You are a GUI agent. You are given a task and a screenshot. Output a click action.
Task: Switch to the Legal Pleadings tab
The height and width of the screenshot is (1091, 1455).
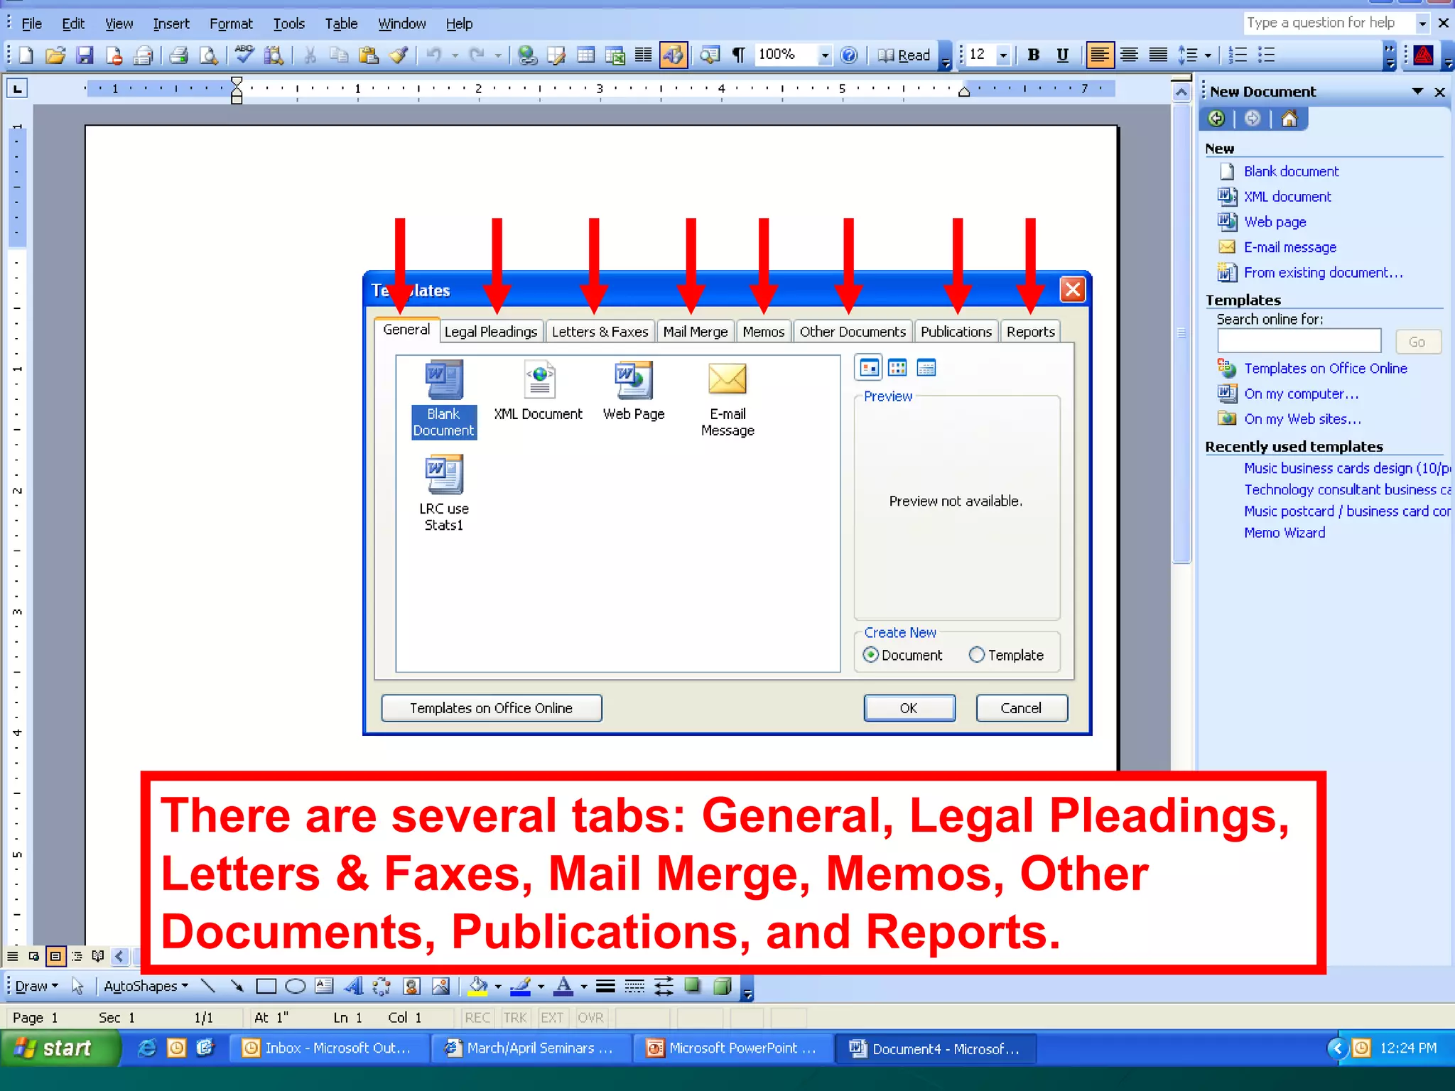(x=491, y=332)
